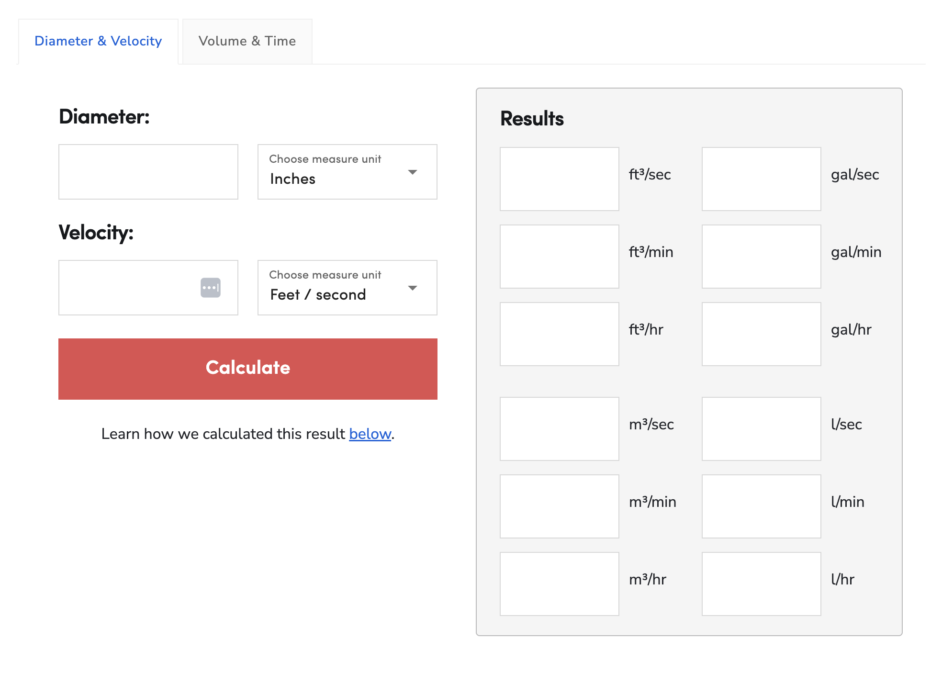Image resolution: width=942 pixels, height=673 pixels.
Task: Switch to the Volume & Time tab
Action: point(247,41)
